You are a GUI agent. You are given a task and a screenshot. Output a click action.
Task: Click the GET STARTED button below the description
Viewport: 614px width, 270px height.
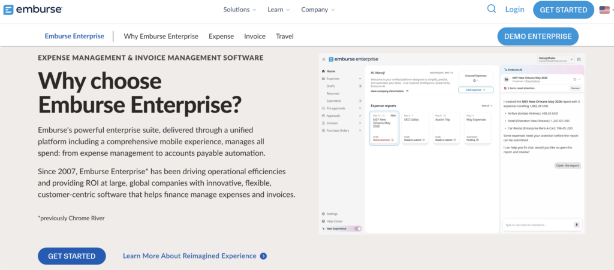click(x=72, y=256)
